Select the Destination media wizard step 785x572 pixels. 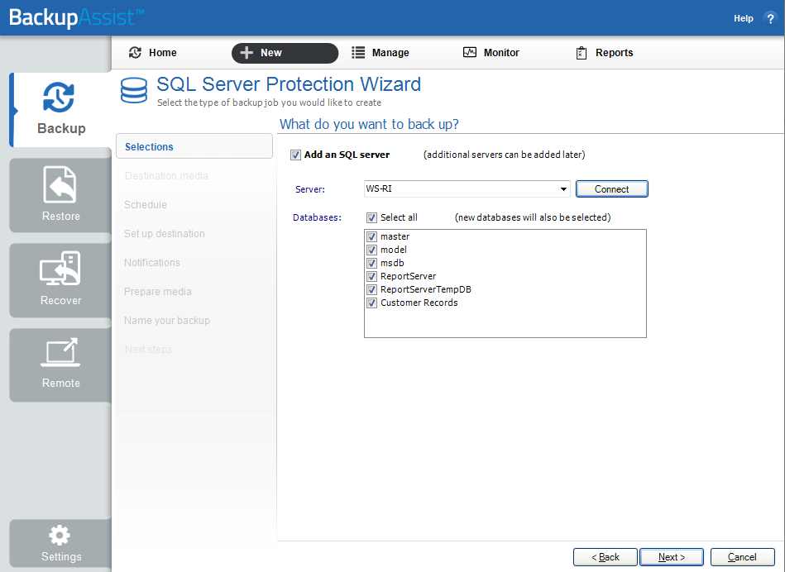coord(166,176)
